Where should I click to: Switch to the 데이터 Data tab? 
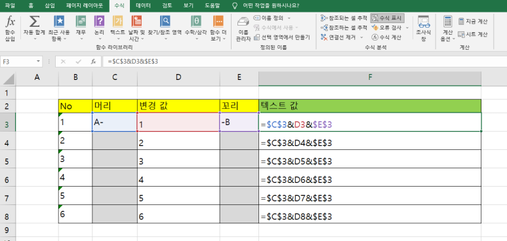[x=143, y=5]
